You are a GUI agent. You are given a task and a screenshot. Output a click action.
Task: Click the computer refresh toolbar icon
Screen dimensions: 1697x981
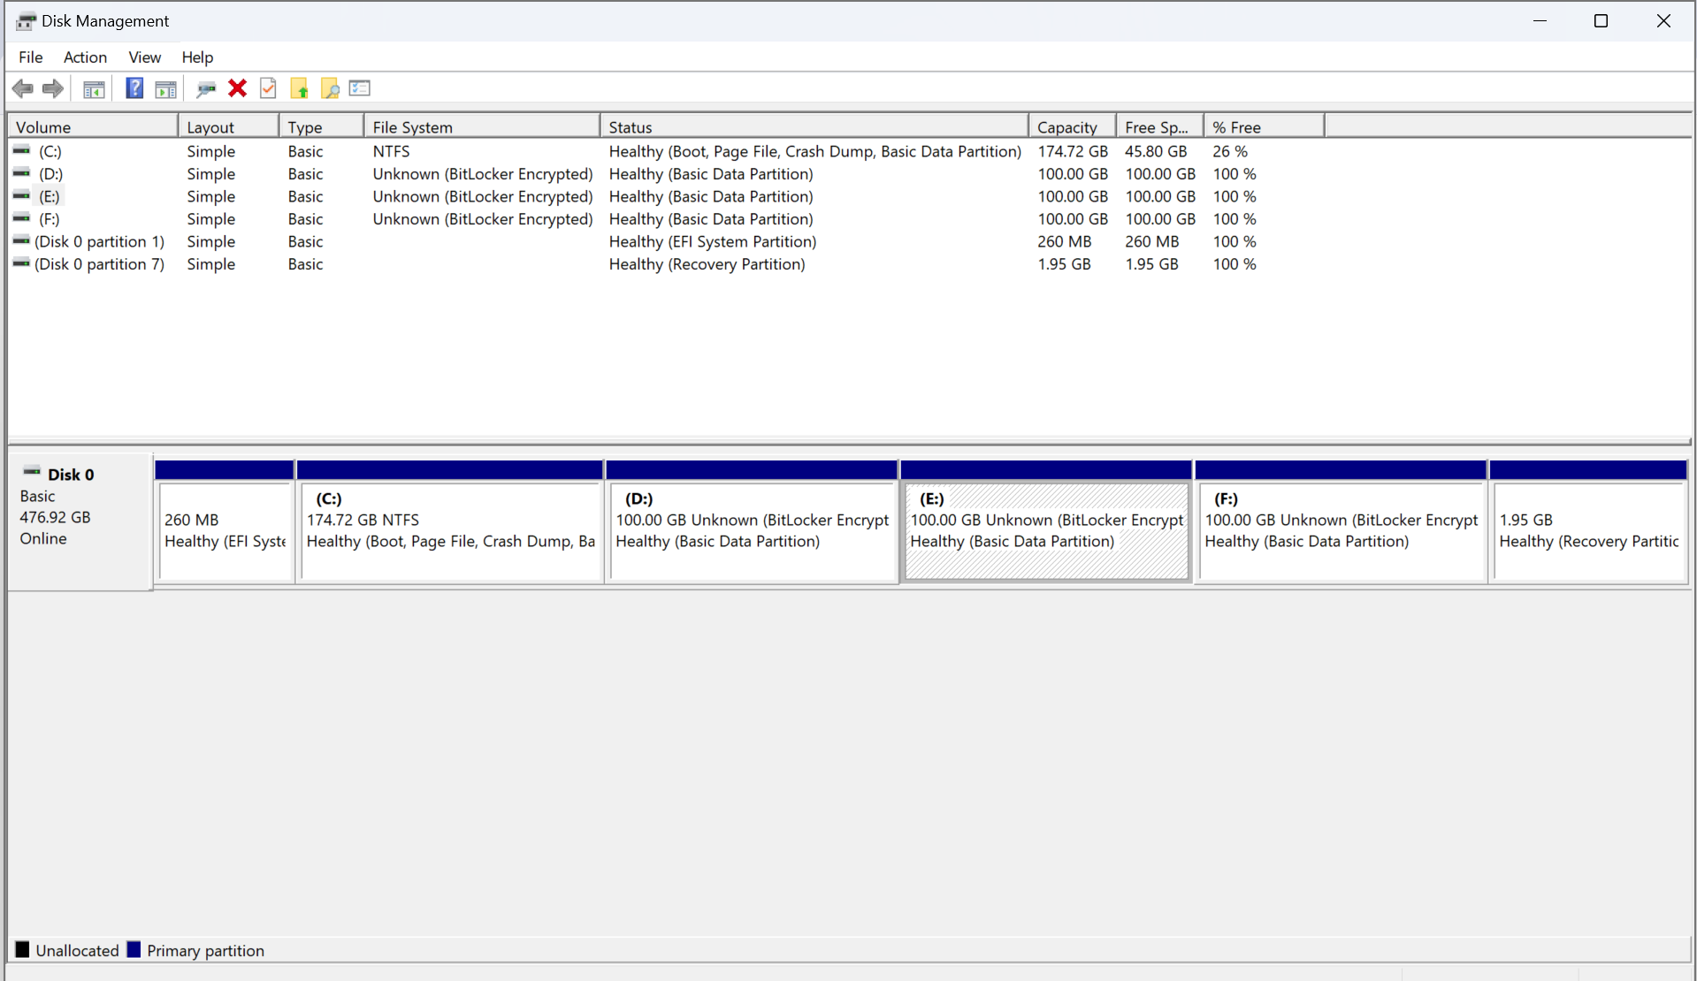click(206, 88)
